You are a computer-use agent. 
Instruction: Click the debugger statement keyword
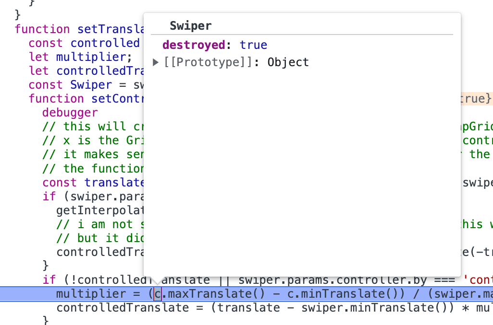point(70,113)
